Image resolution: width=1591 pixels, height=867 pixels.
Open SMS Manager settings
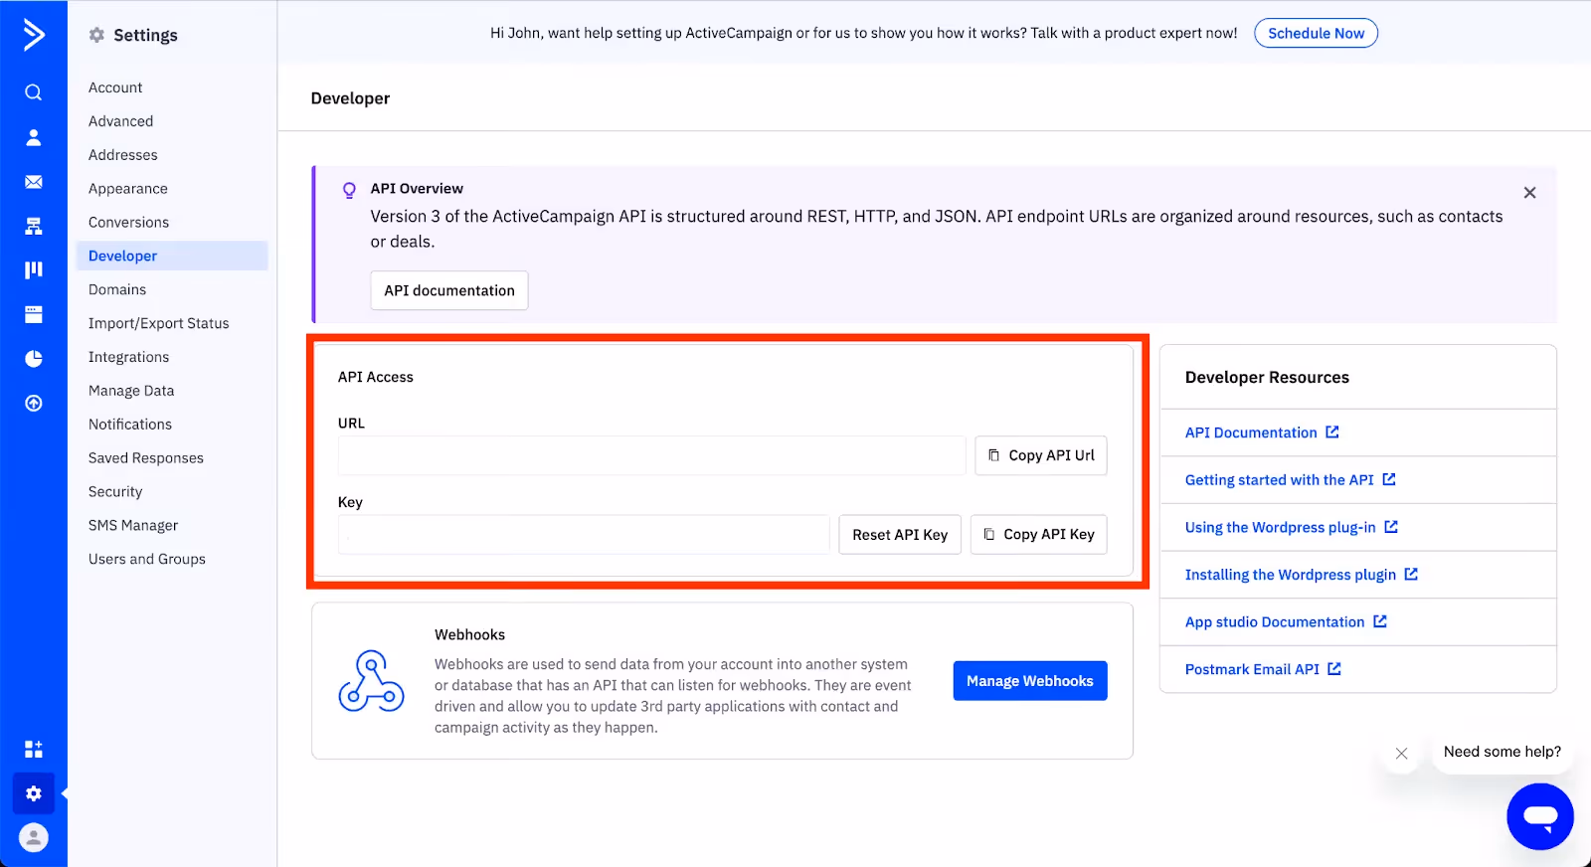pyautogui.click(x=133, y=525)
